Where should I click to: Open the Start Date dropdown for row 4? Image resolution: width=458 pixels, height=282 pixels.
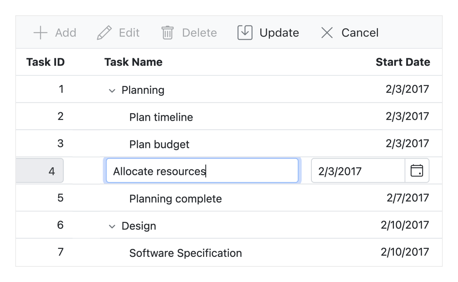pos(417,171)
